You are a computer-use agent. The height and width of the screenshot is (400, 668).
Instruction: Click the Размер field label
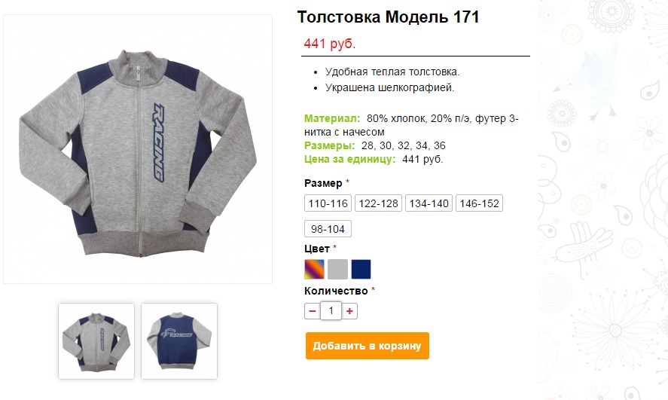click(323, 183)
